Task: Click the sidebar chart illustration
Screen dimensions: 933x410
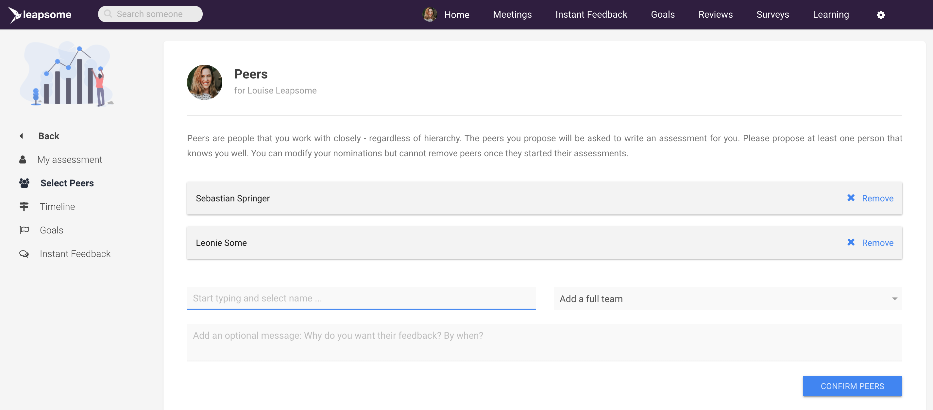Action: click(67, 74)
